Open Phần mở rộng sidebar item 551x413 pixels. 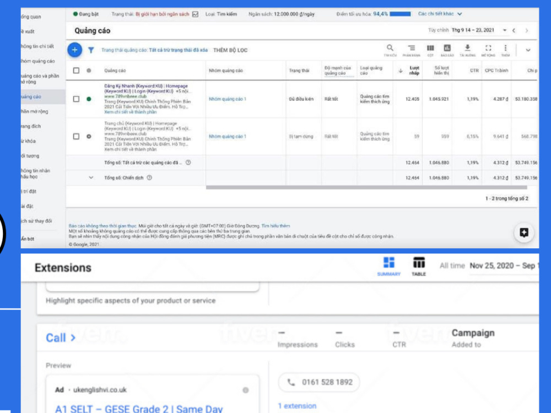coord(34,111)
